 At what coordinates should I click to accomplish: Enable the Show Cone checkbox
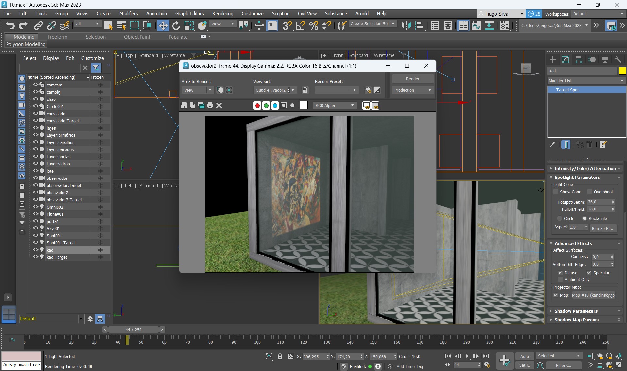[556, 192]
